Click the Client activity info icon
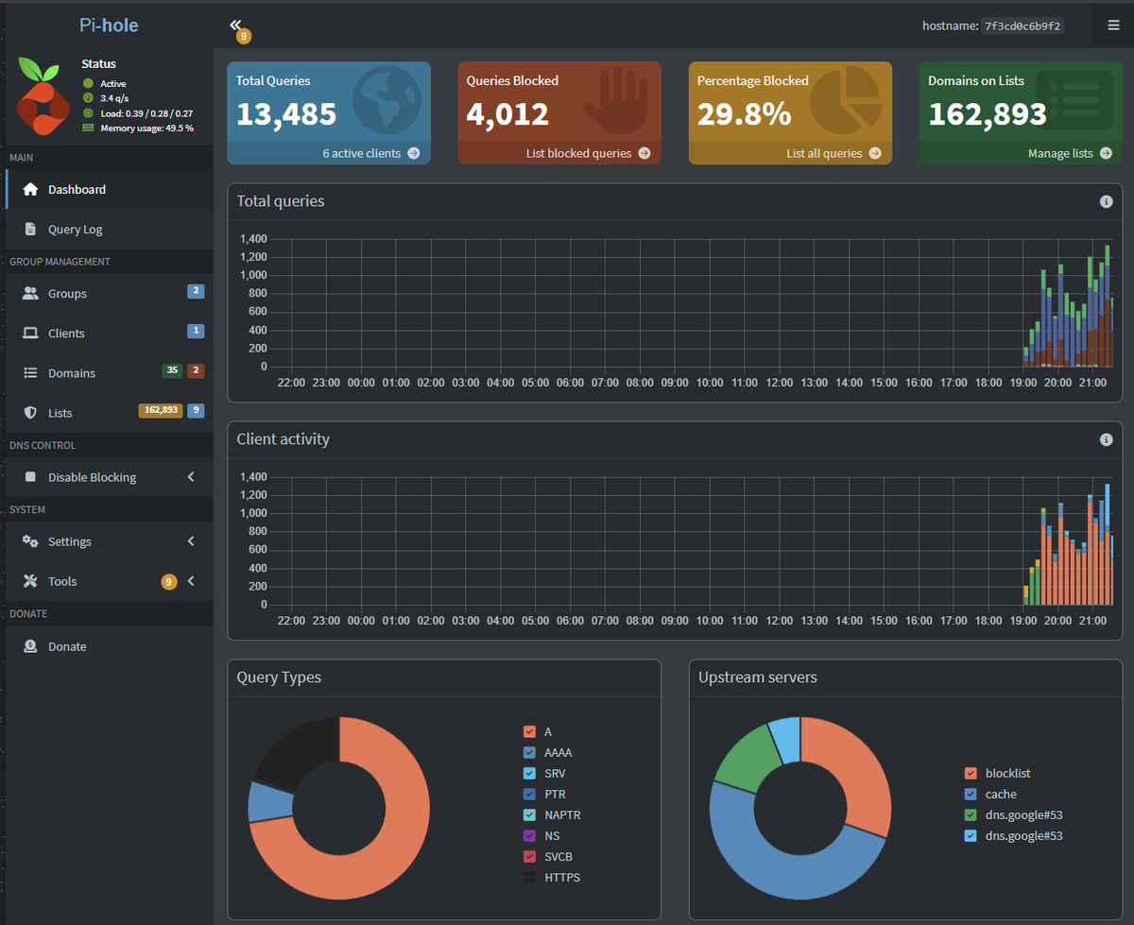1134x925 pixels. 1106,439
